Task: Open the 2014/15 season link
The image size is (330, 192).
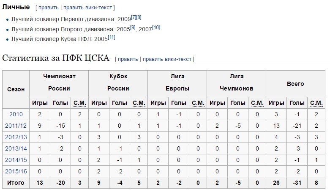Action: [x=16, y=160]
